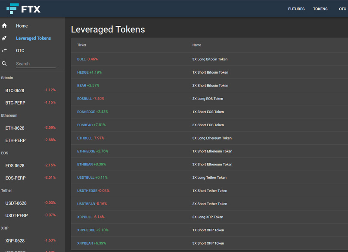
Task: Open OTC in the top navigation
Action: (342, 9)
